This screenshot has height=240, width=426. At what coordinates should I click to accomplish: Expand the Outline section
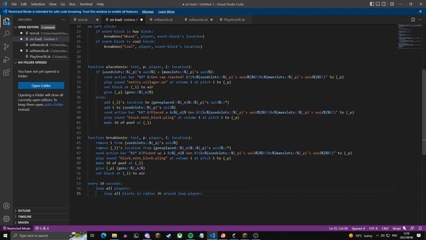click(x=41, y=211)
